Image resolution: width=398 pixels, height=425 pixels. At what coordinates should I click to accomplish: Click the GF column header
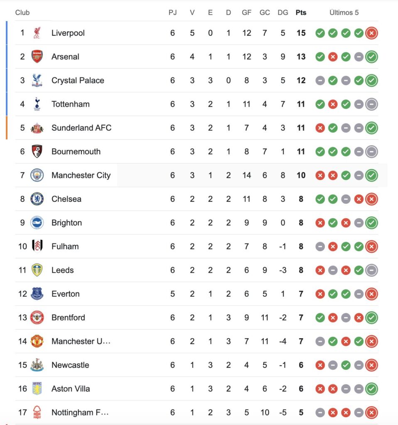[x=246, y=12]
